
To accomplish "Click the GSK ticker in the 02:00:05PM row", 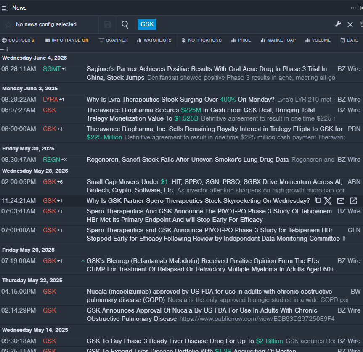I will click(x=50, y=182).
